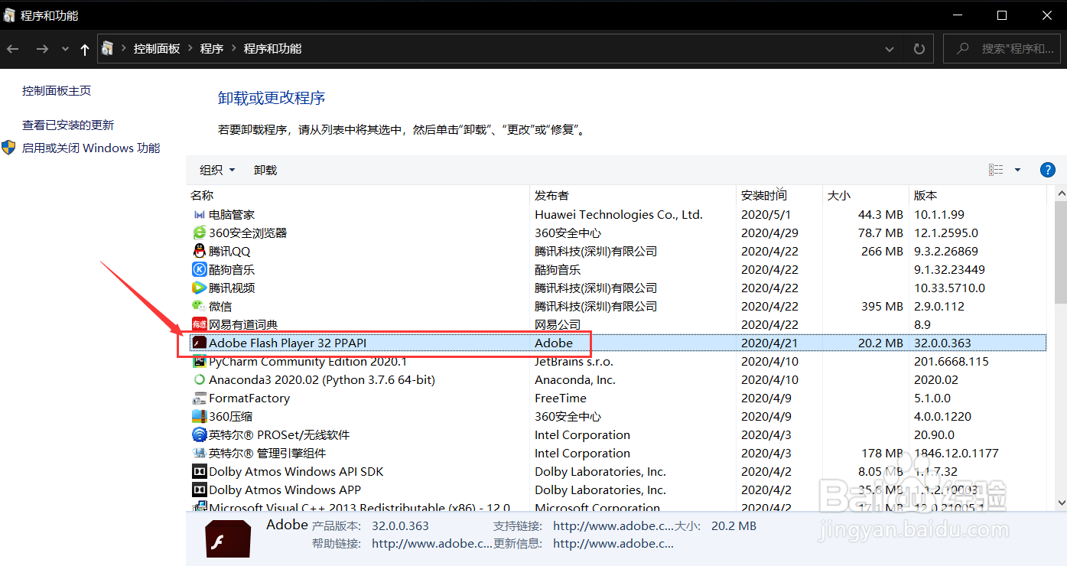Screen dimensions: 1067x566
Task: Click the 英特尔 PROSet/无线软件 icon
Action: coord(199,435)
